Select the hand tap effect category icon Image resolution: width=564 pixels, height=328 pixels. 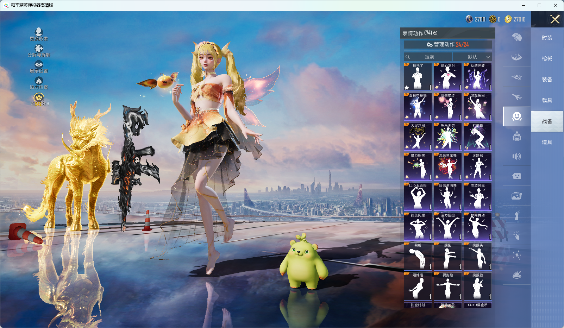click(x=517, y=235)
